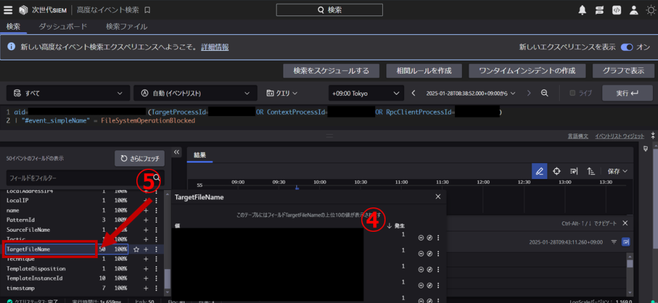Viewport: 658px width, 303px height.
Task: Open more options for TemplateInstanceId field
Action: point(156,278)
